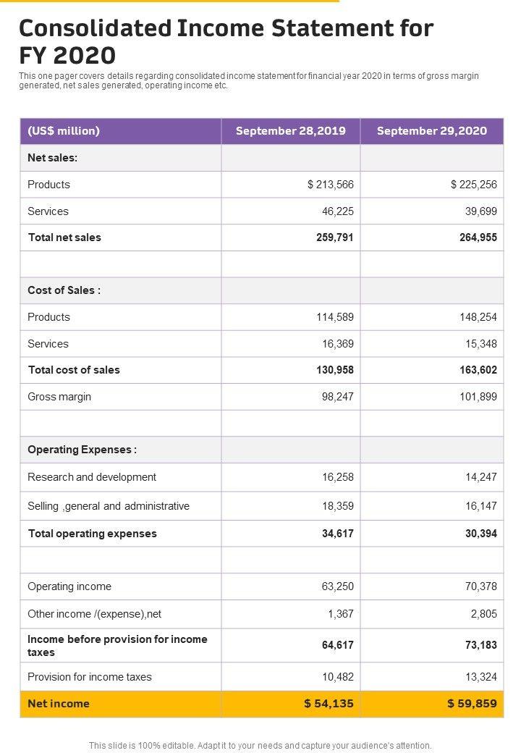521x753 pixels.
Task: Click the September 29,2020 column header
Action: click(432, 131)
